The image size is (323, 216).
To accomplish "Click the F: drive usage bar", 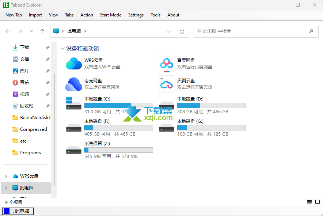I will (119, 128).
